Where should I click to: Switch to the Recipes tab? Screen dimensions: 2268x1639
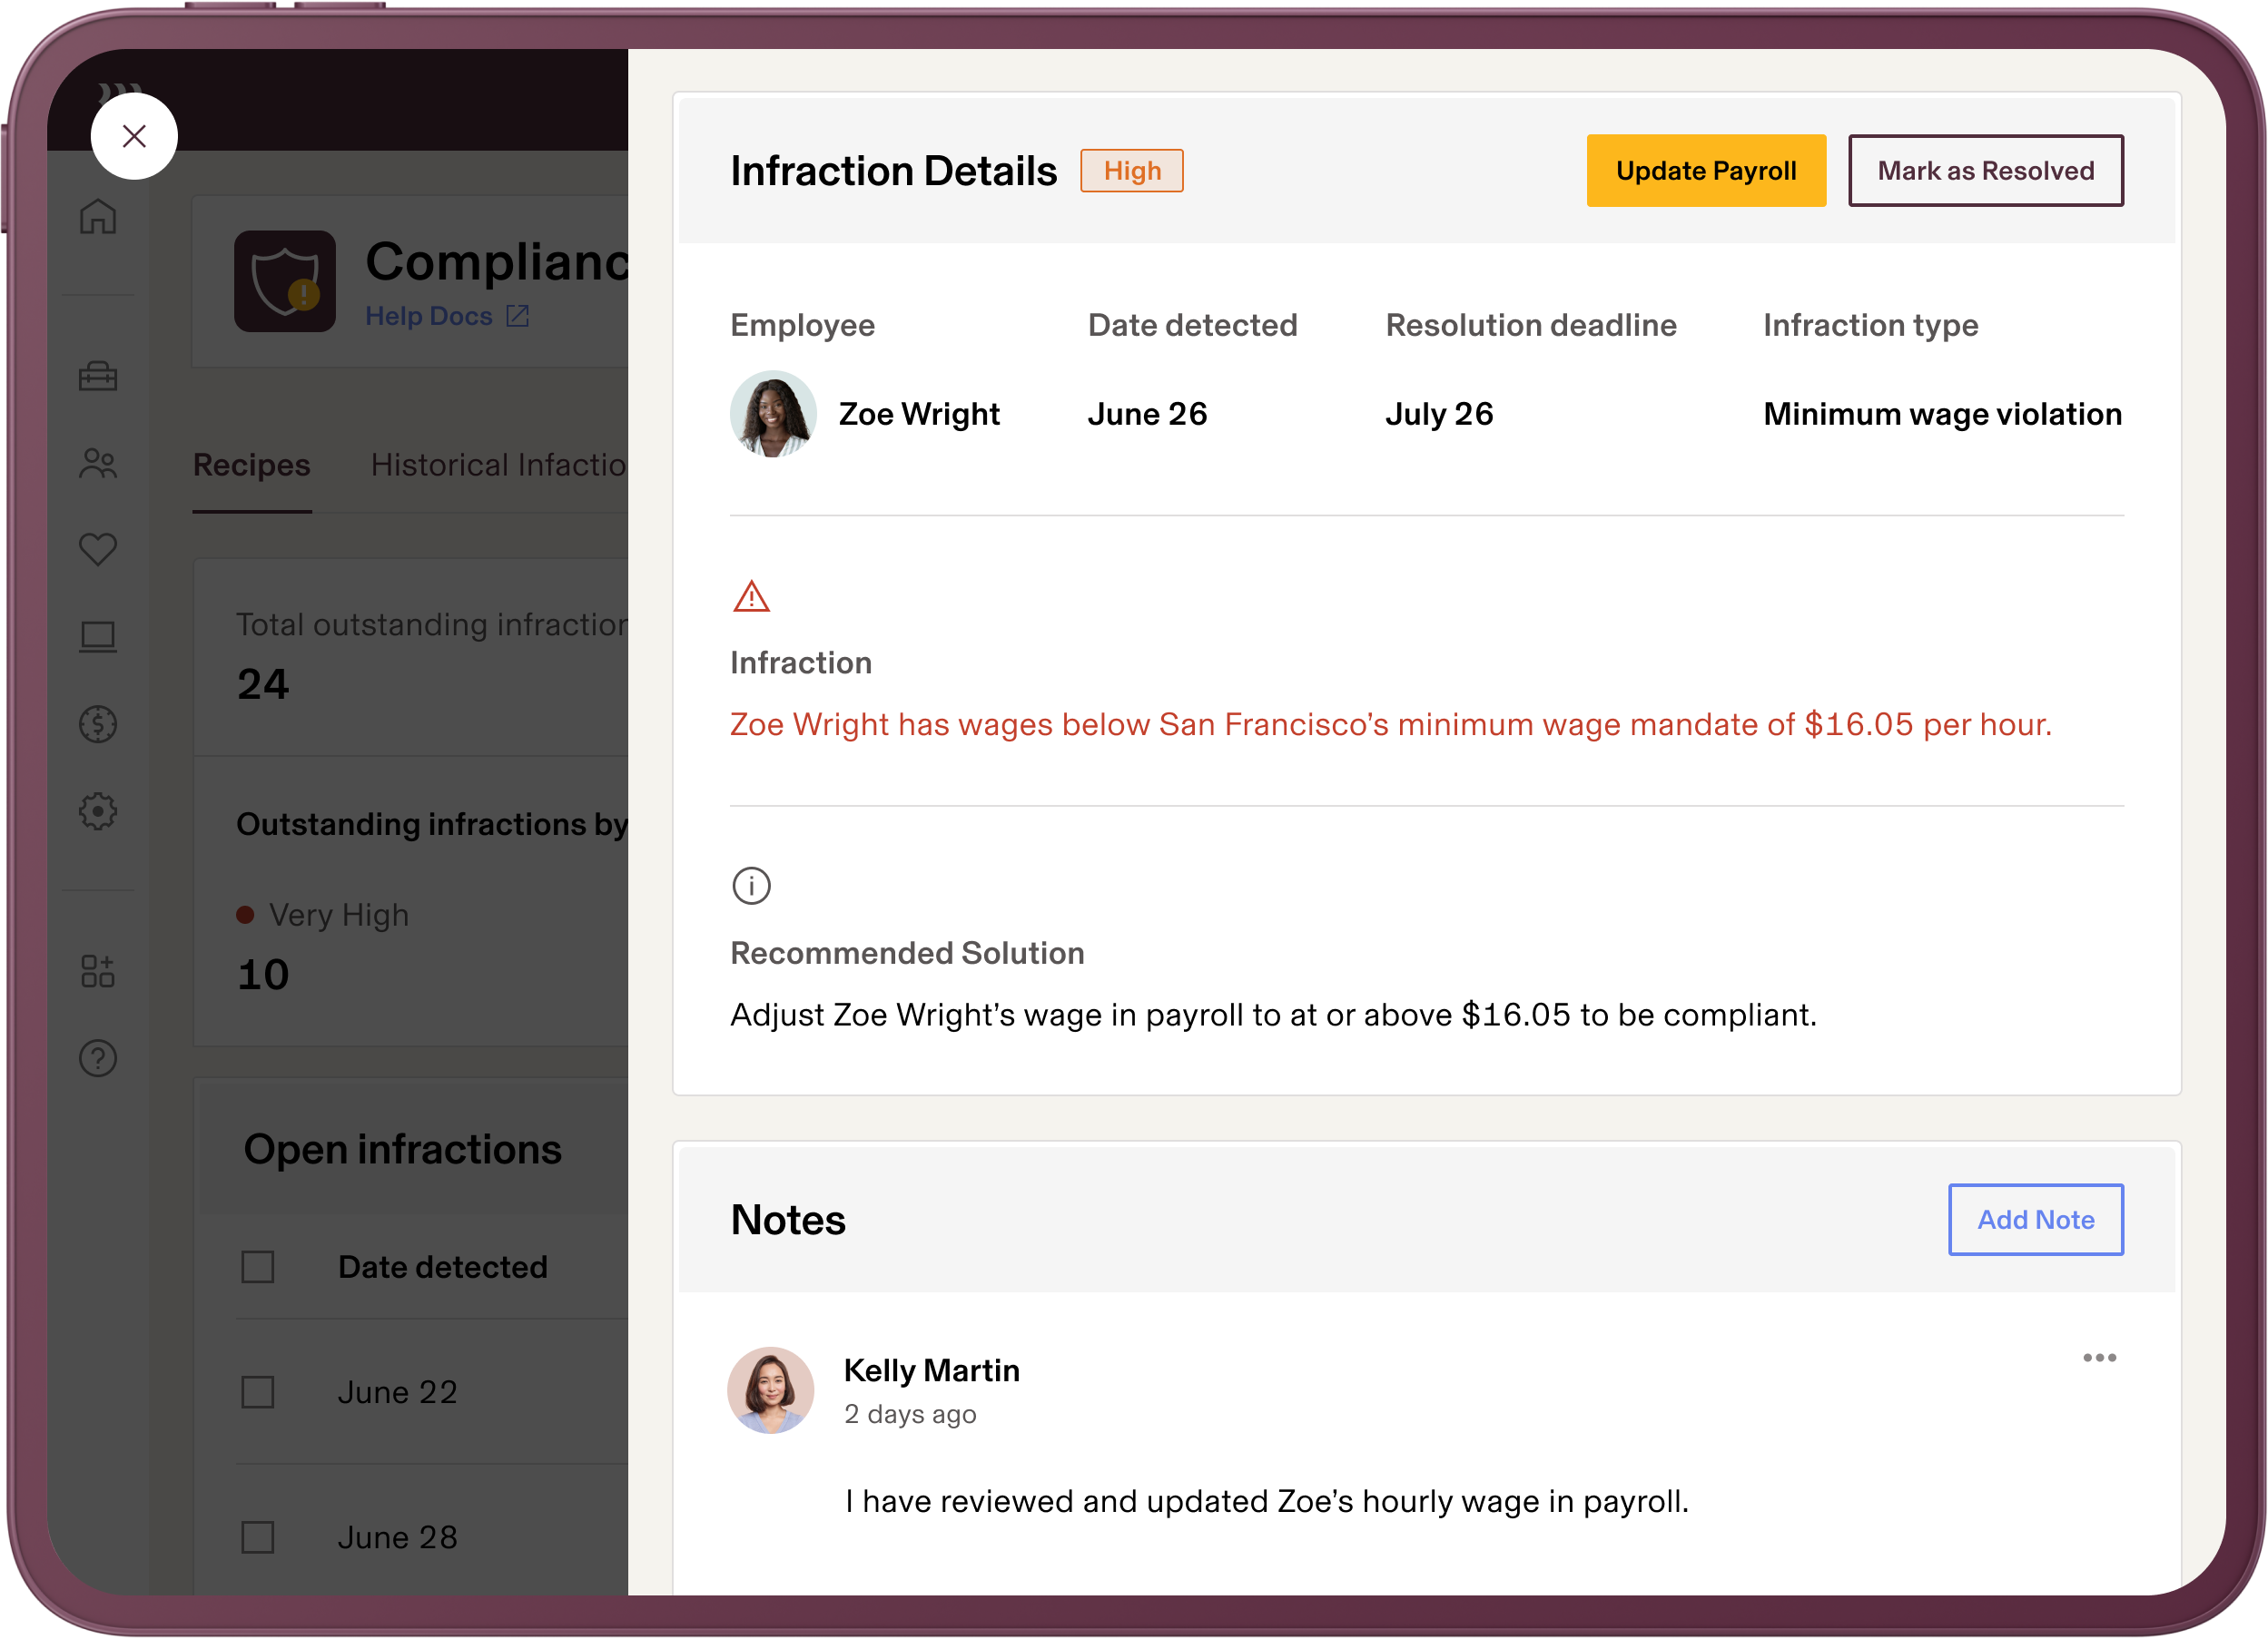click(251, 465)
